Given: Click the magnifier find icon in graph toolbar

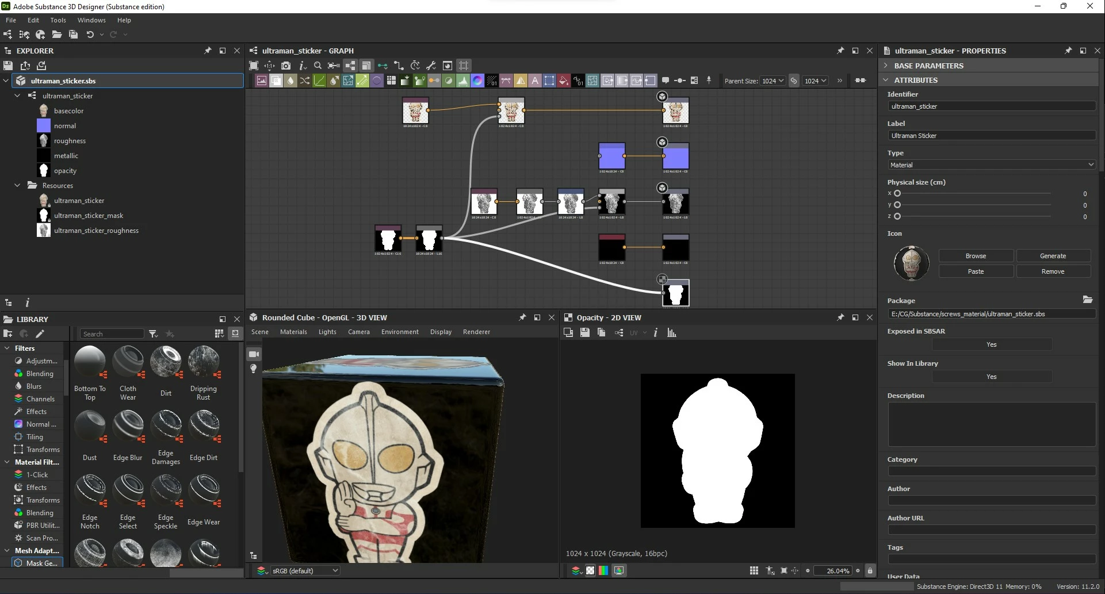Looking at the screenshot, I should [x=318, y=66].
